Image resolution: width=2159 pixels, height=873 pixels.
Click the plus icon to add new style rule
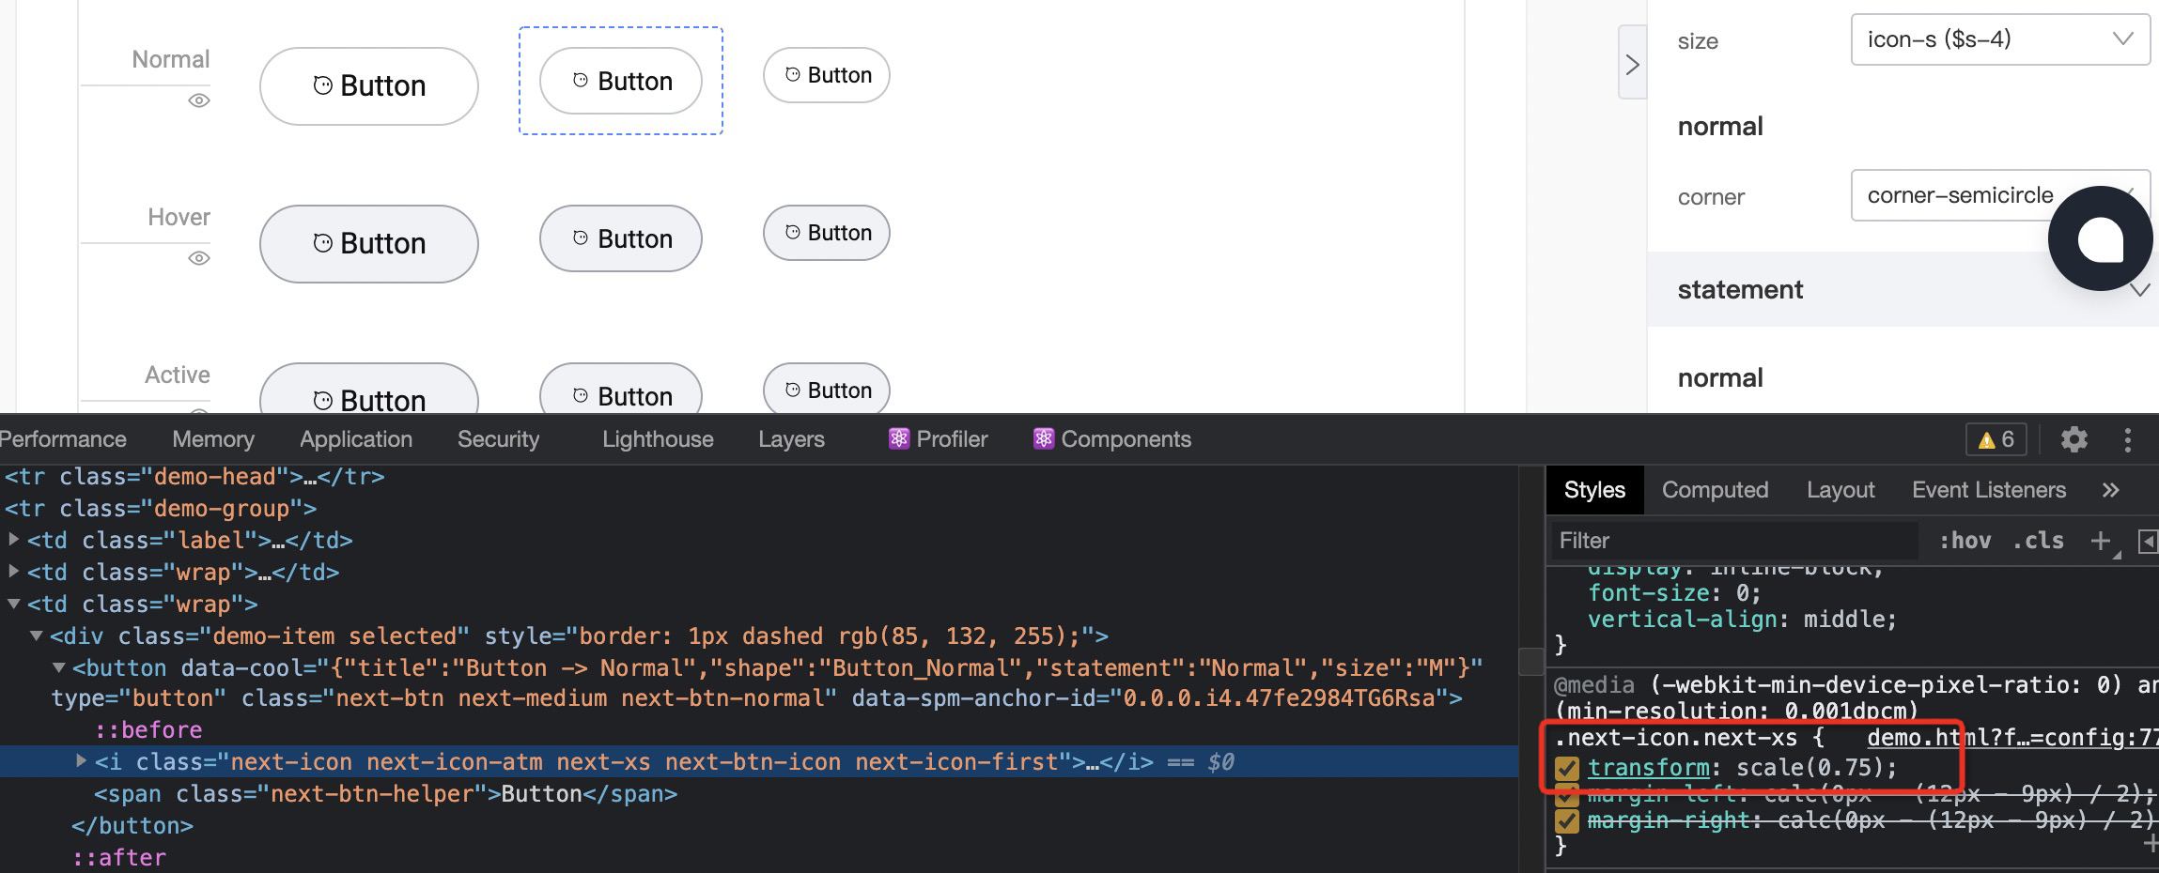tap(2101, 540)
